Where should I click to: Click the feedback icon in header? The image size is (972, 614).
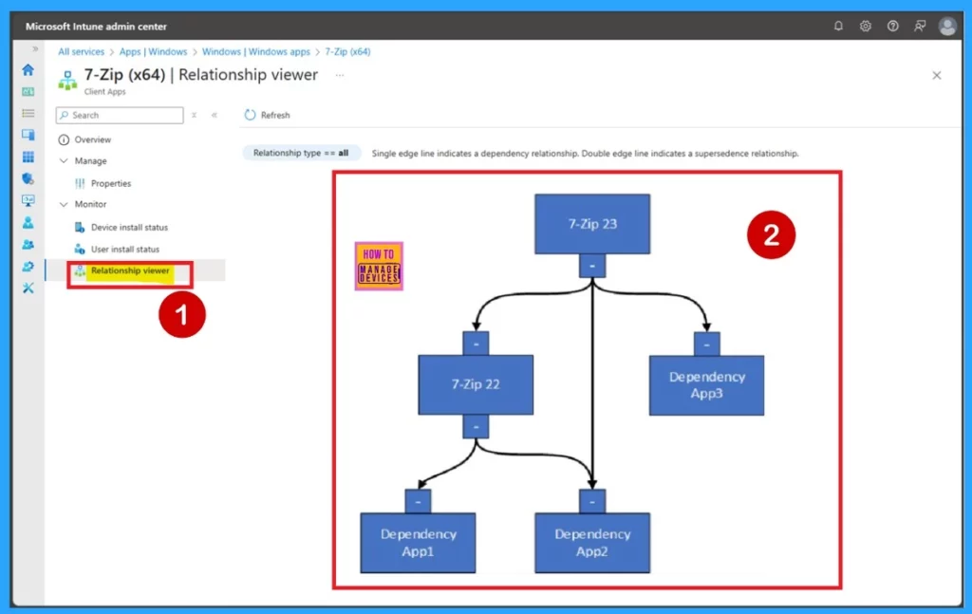(920, 26)
